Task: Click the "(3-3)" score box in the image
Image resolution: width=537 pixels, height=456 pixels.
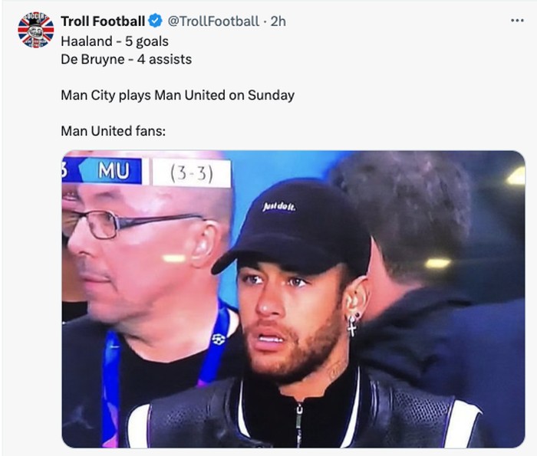Action: (190, 173)
